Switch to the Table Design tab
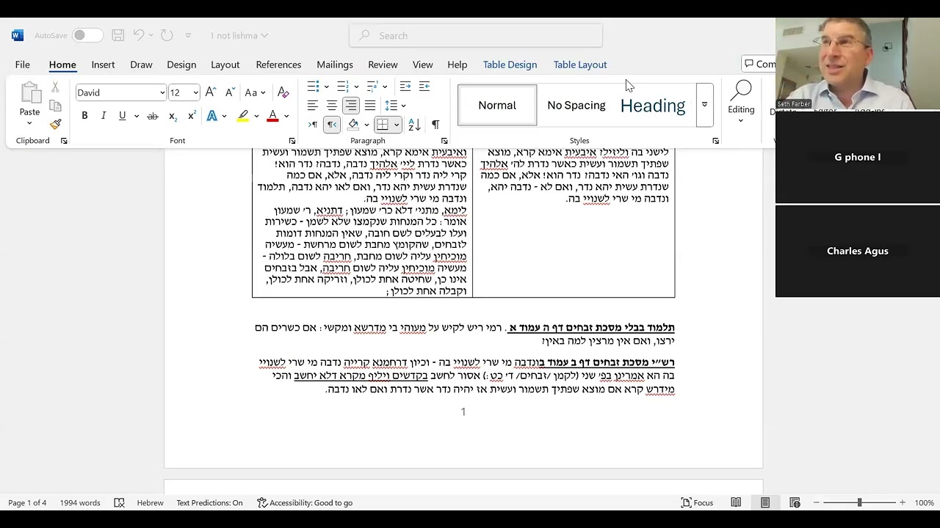This screenshot has width=940, height=528. [510, 65]
